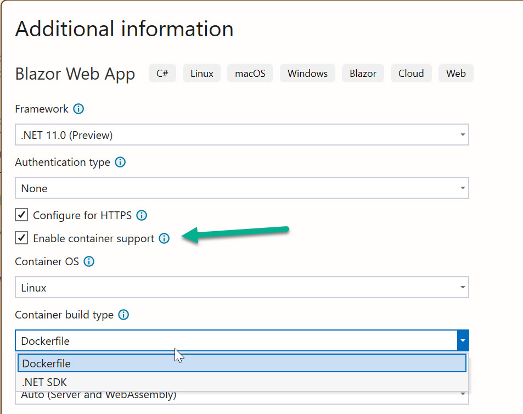
Task: Click the Authentication type info icon
Action: pyautogui.click(x=120, y=162)
